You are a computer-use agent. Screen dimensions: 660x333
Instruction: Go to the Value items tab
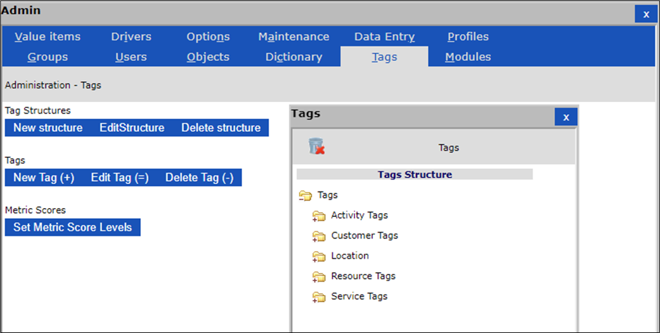[48, 37]
